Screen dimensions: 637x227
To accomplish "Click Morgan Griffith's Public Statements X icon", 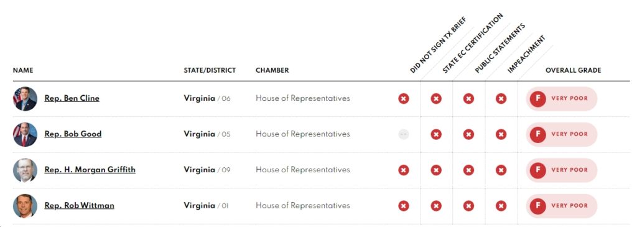I will (468, 170).
